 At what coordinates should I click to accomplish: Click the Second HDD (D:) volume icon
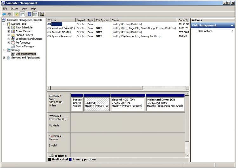[49, 32]
